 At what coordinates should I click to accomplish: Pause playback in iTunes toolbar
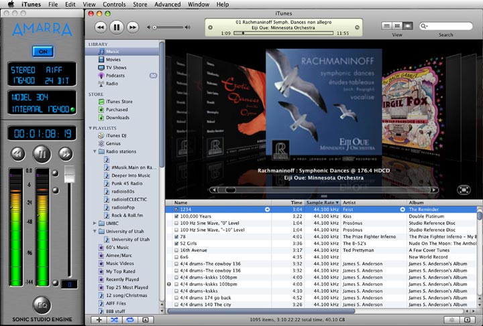coord(117,27)
